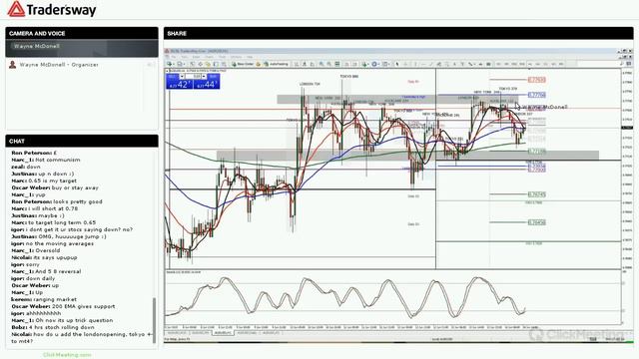Select the Trendline drawing tool
This screenshot has width=639, height=359.
click(x=431, y=64)
